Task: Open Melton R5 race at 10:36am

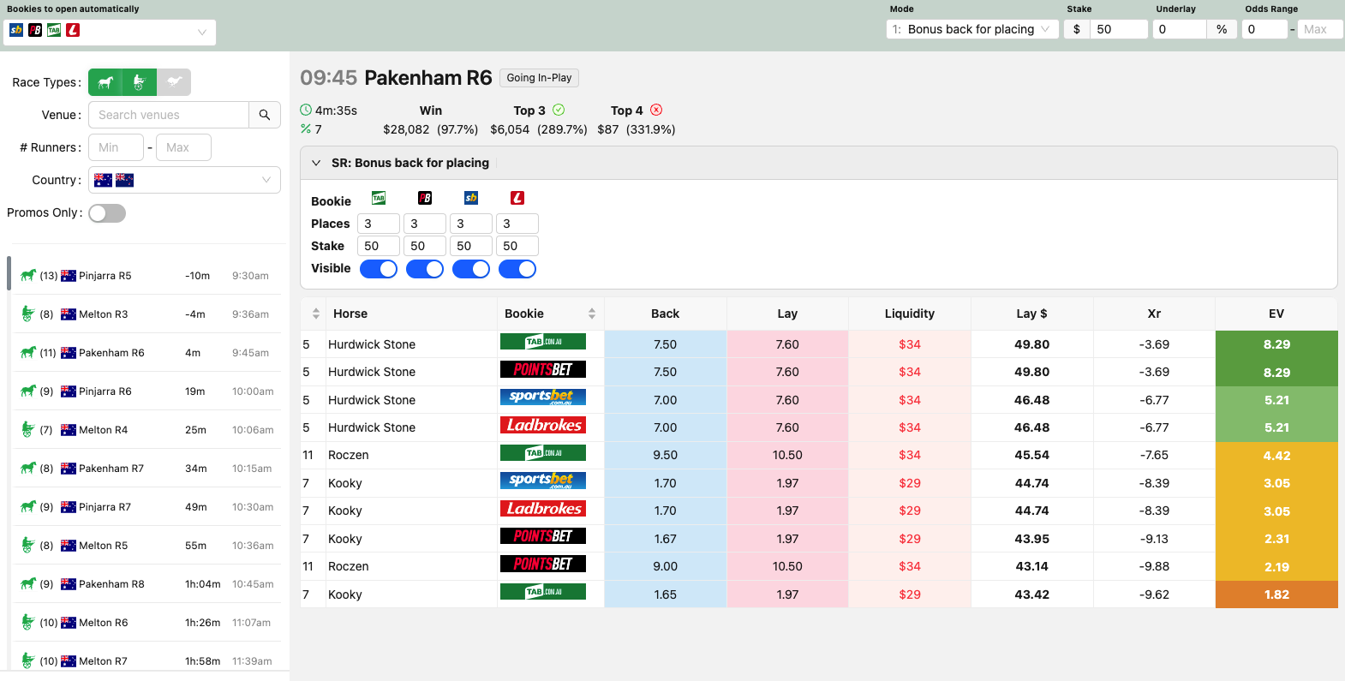Action: (x=147, y=546)
